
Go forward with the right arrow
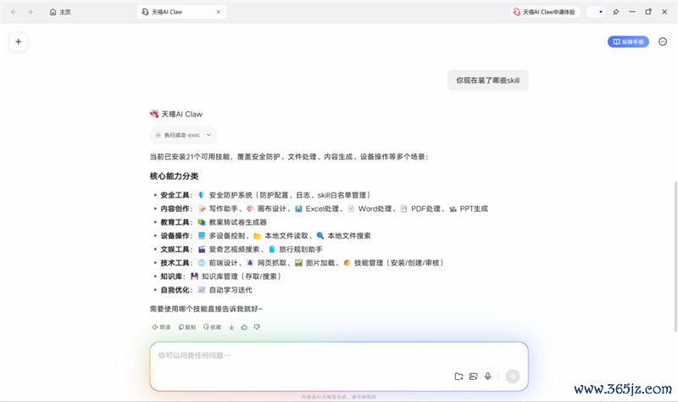30,12
